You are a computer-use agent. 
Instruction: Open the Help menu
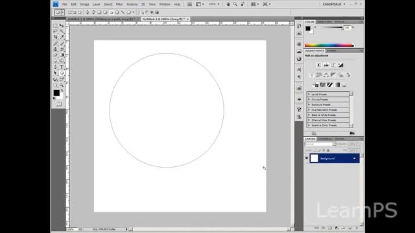(x=177, y=5)
